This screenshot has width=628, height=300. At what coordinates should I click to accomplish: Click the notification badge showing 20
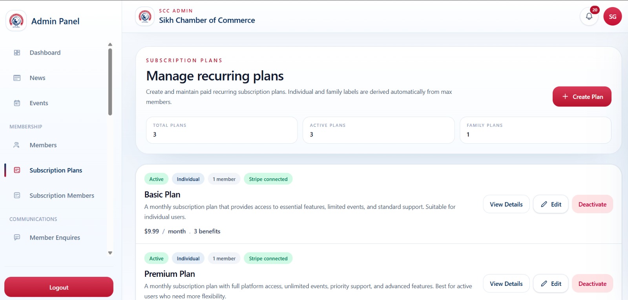[595, 10]
